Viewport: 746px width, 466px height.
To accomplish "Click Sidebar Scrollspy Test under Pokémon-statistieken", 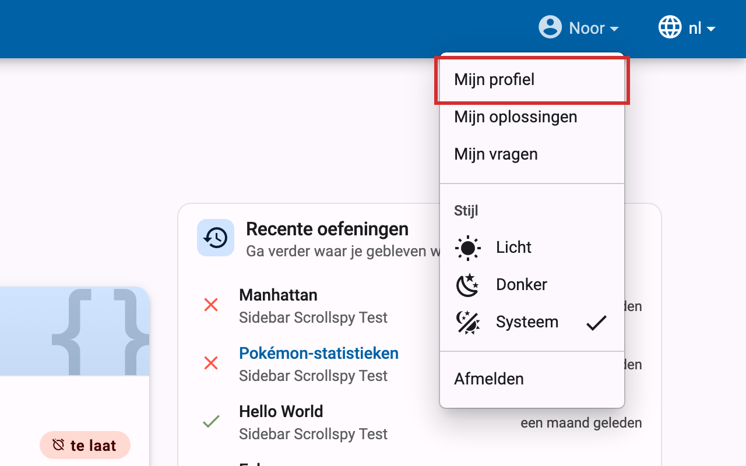I will tap(313, 376).
